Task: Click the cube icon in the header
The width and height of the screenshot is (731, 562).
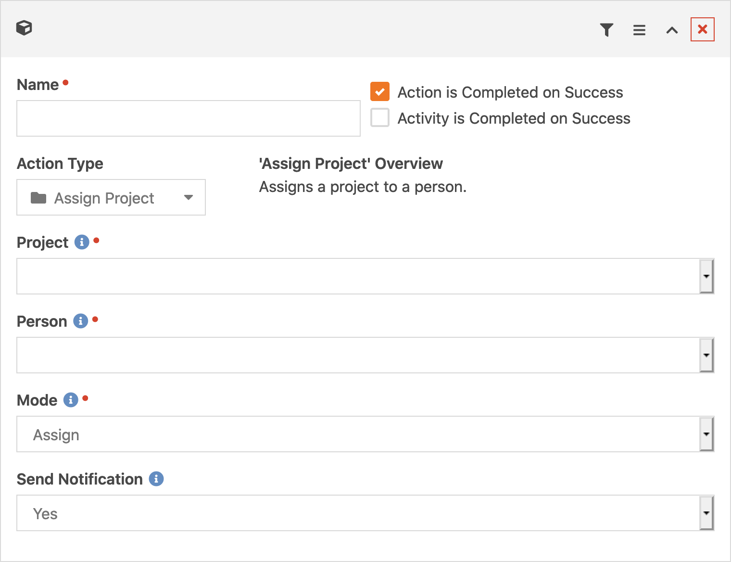Action: click(24, 28)
